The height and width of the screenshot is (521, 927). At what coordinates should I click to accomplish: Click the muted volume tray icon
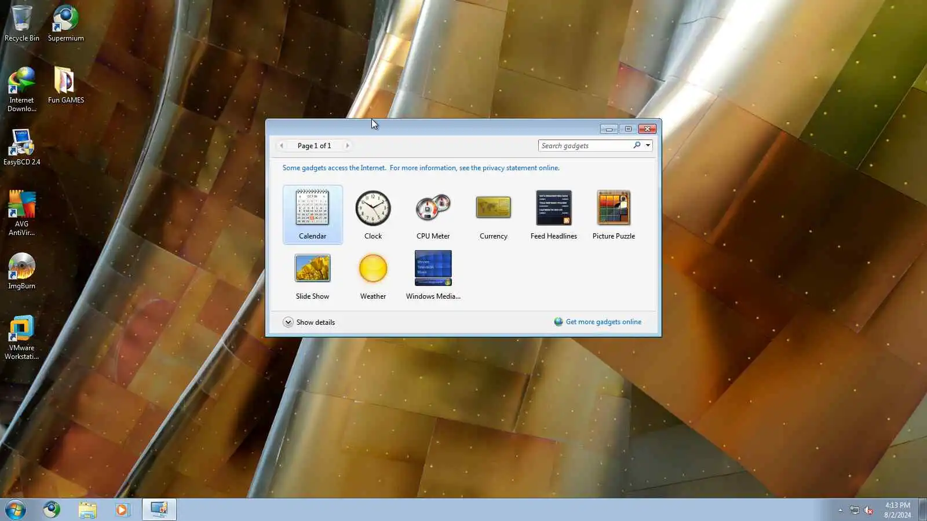pyautogui.click(x=868, y=510)
